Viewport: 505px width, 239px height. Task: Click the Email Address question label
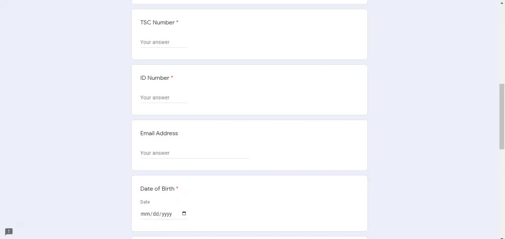tap(159, 134)
